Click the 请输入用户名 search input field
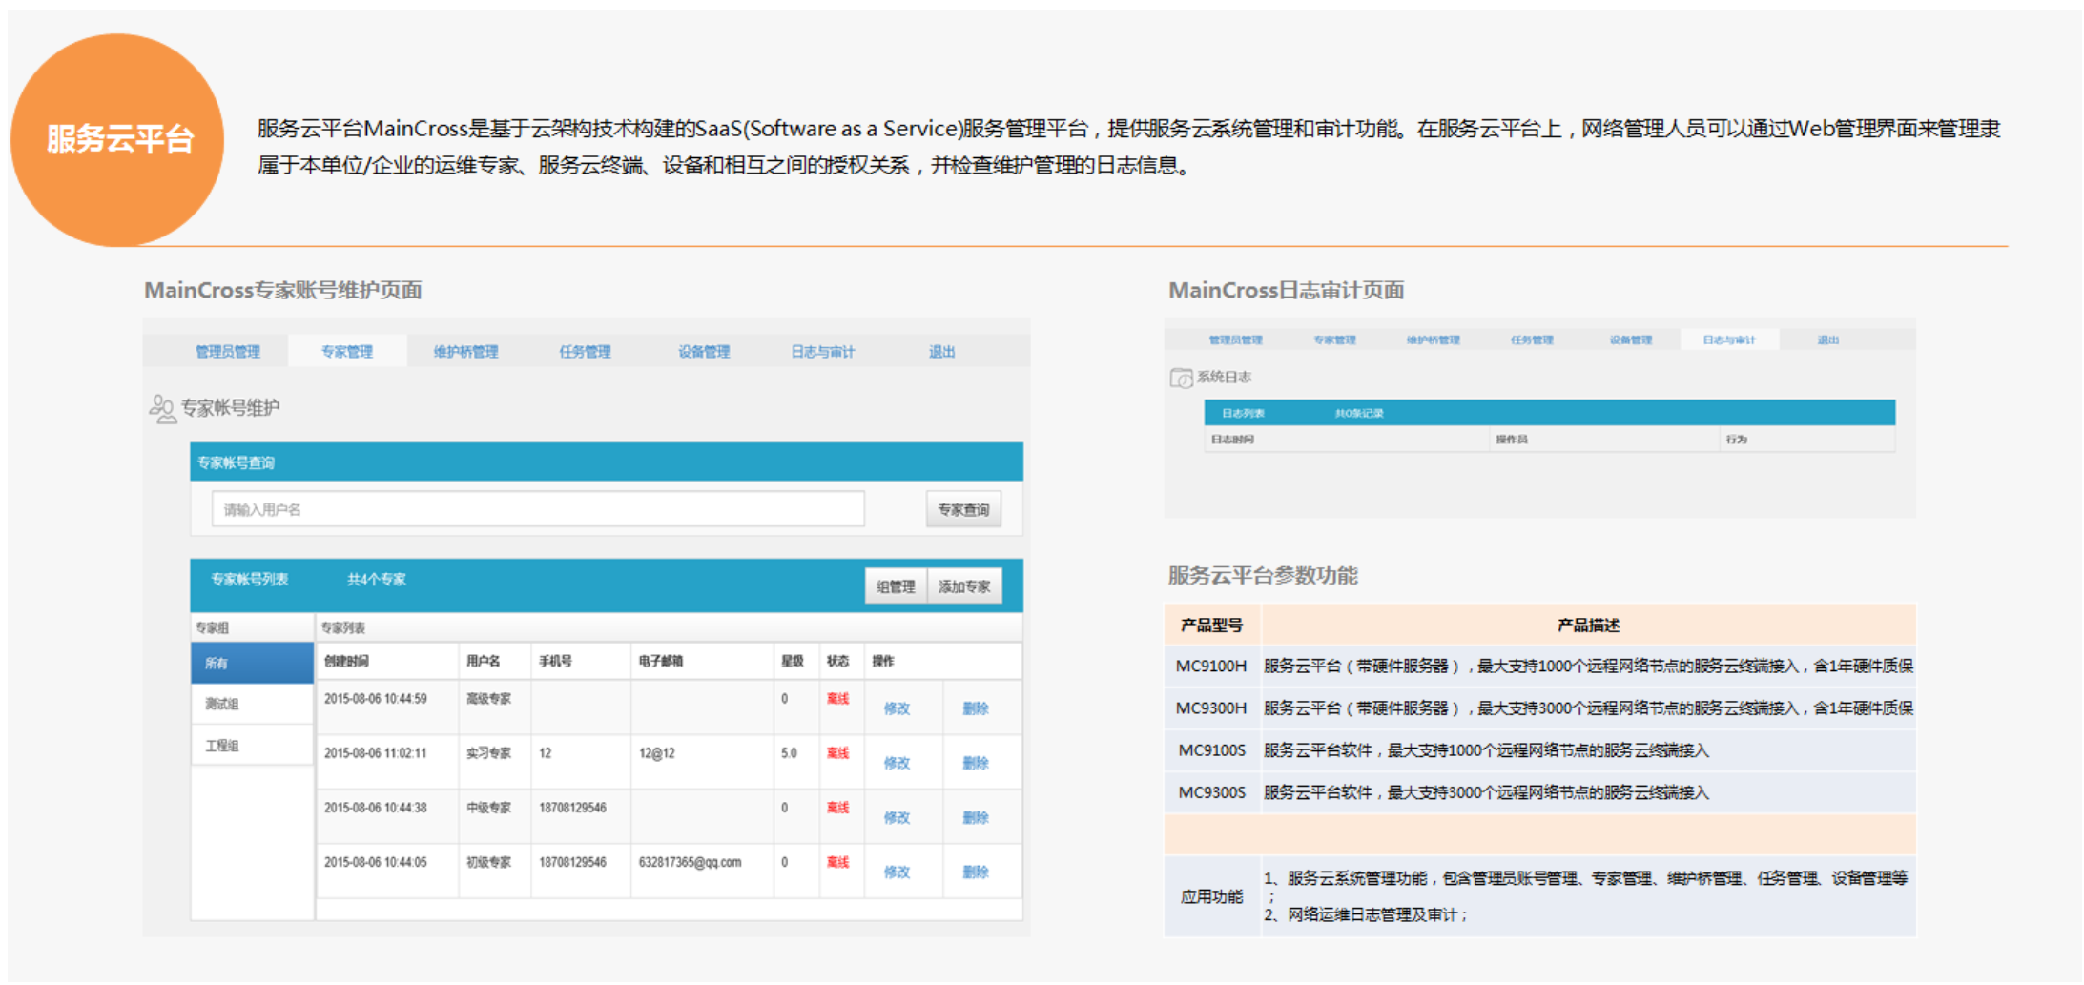Viewport: 2084px width, 985px height. point(538,509)
